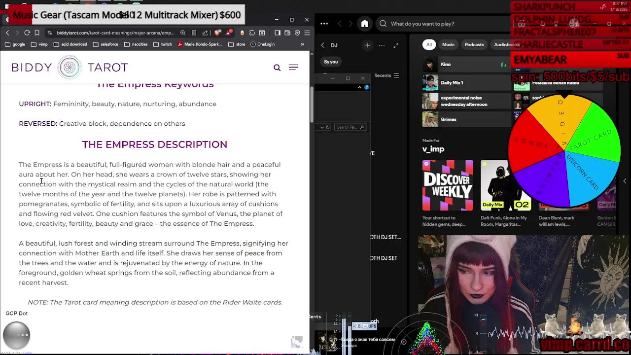Open the VPN shield icon in toolbar
Viewport: 631px width, 355px height.
click(x=297, y=33)
